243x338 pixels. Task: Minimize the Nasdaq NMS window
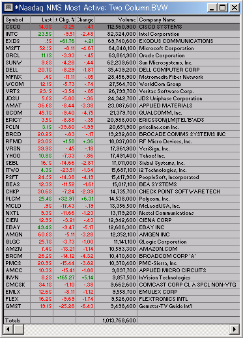(x=212, y=8)
